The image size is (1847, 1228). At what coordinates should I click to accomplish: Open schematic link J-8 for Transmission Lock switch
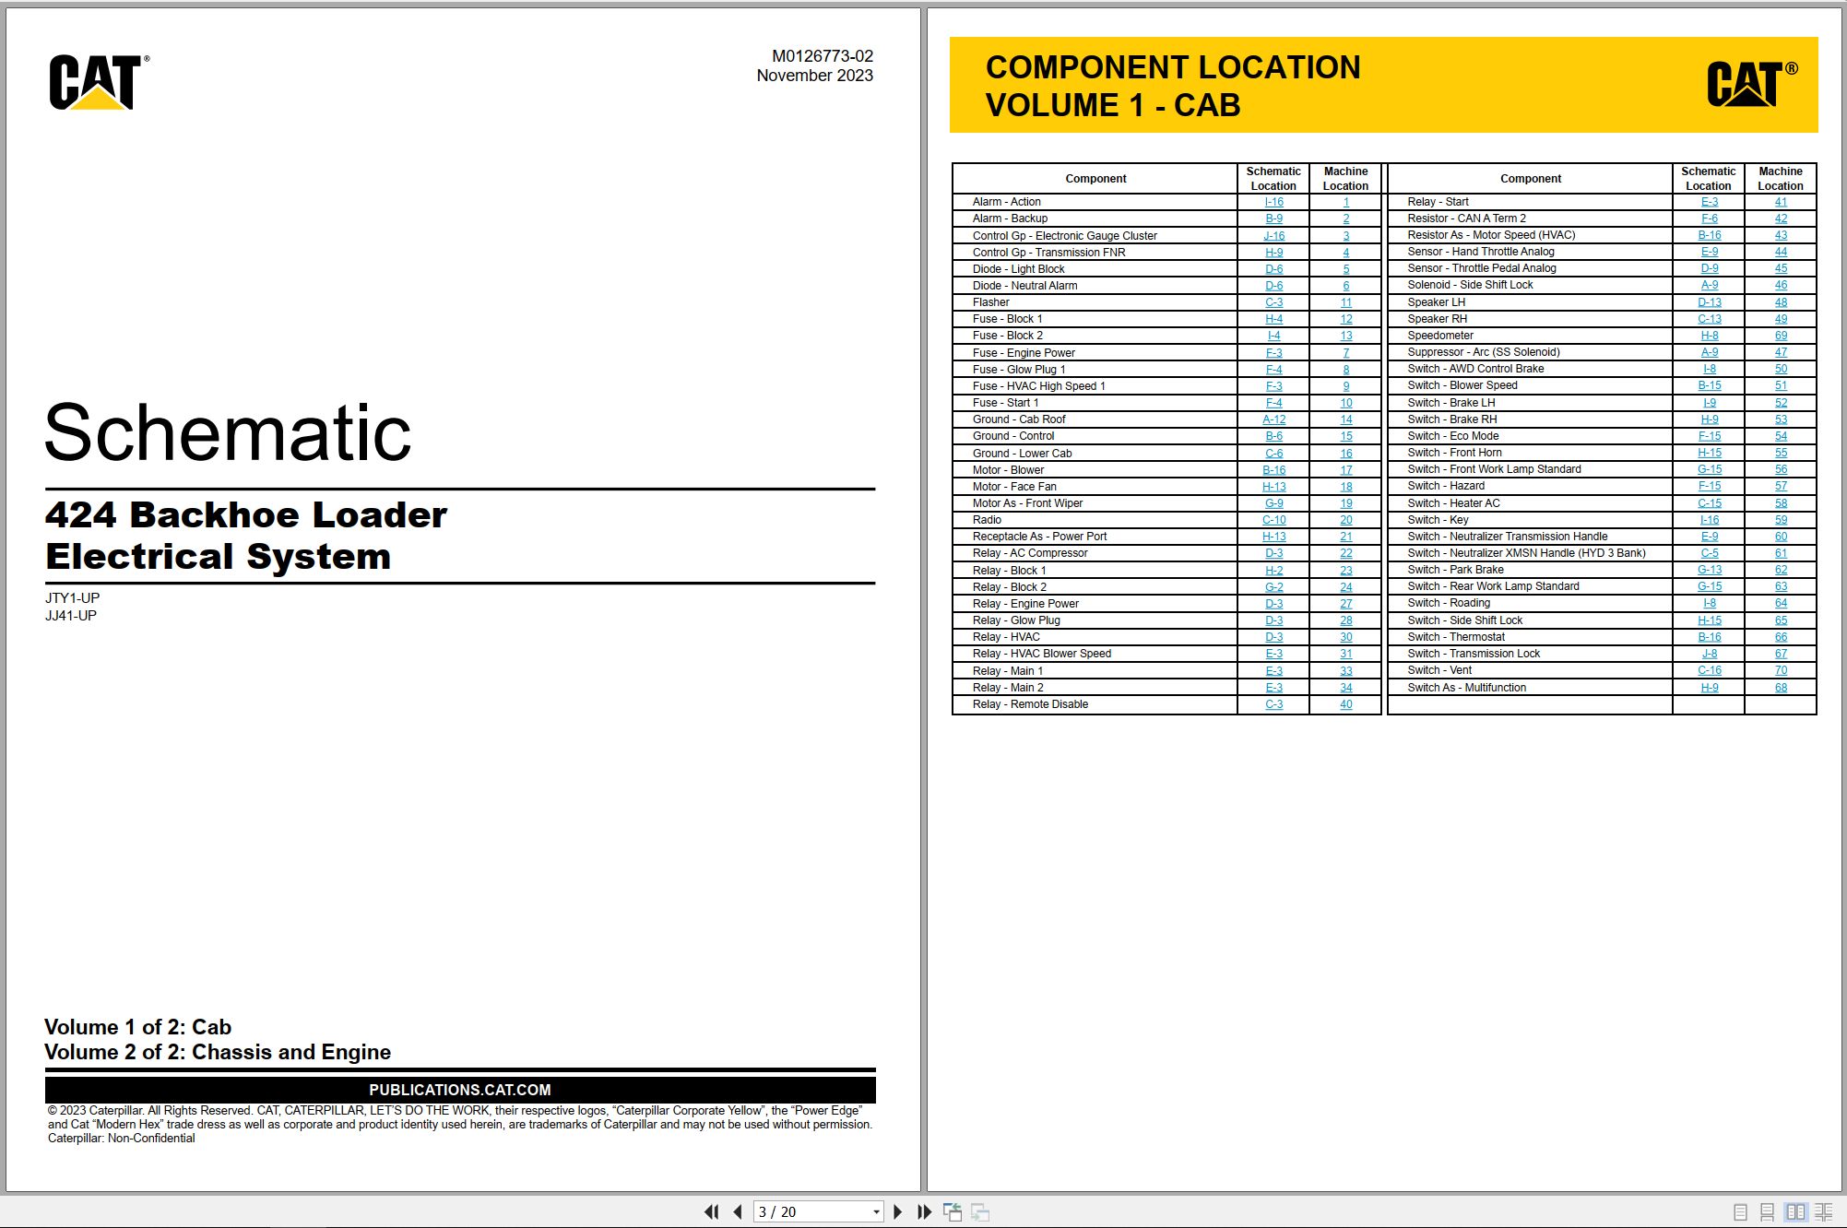coord(1709,654)
